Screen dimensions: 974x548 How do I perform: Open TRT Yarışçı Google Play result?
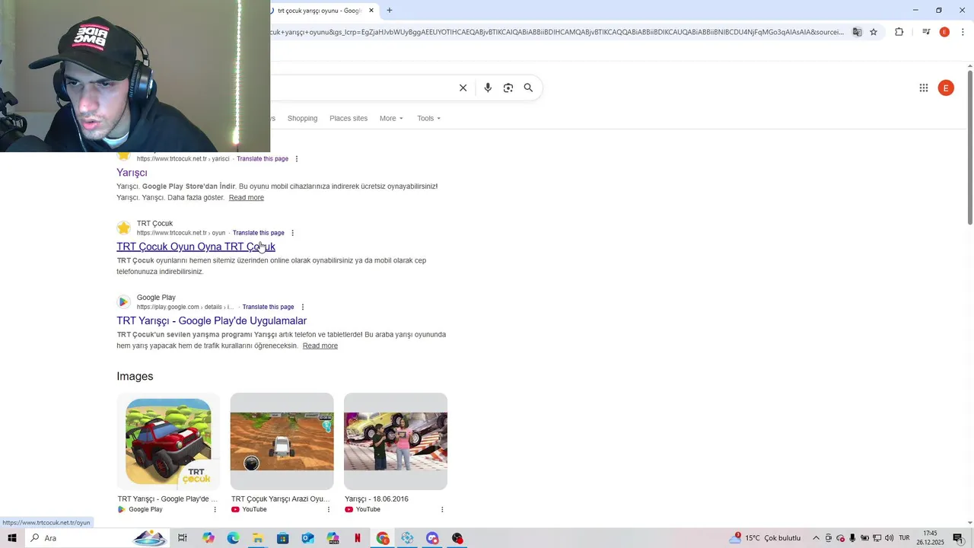pos(212,320)
